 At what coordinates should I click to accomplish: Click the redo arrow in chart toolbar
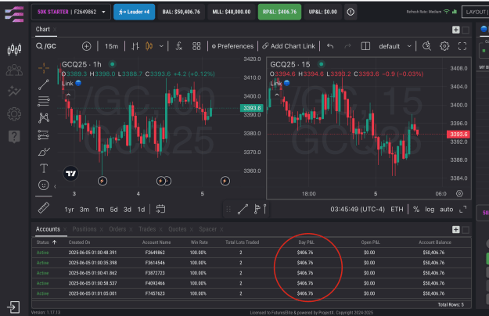[347, 46]
